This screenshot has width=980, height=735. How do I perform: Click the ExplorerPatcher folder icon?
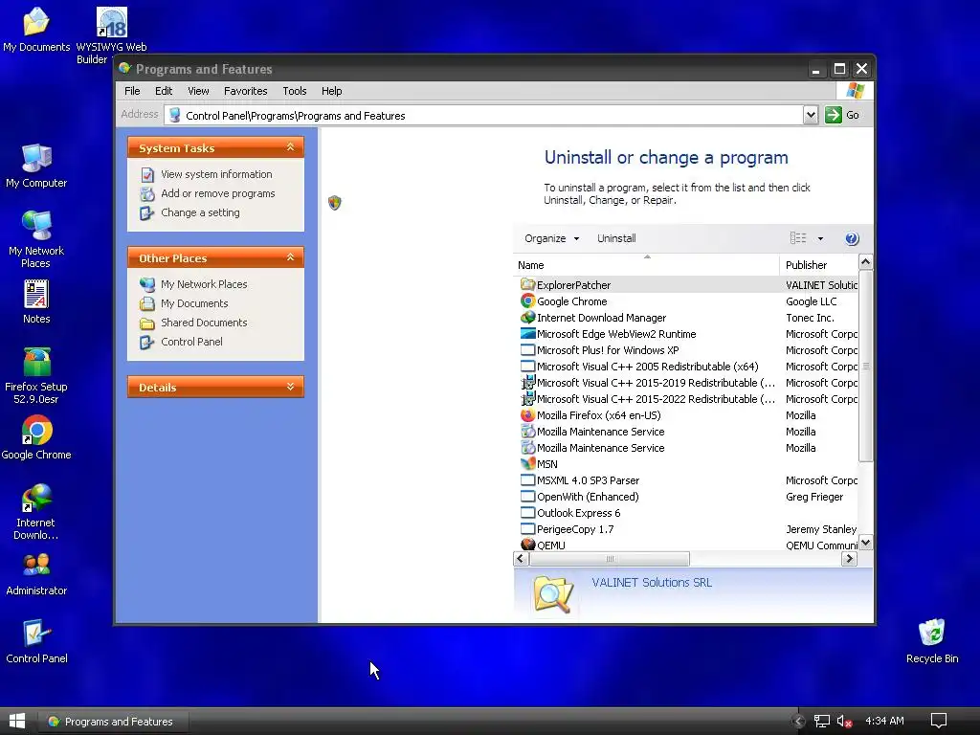coord(527,285)
